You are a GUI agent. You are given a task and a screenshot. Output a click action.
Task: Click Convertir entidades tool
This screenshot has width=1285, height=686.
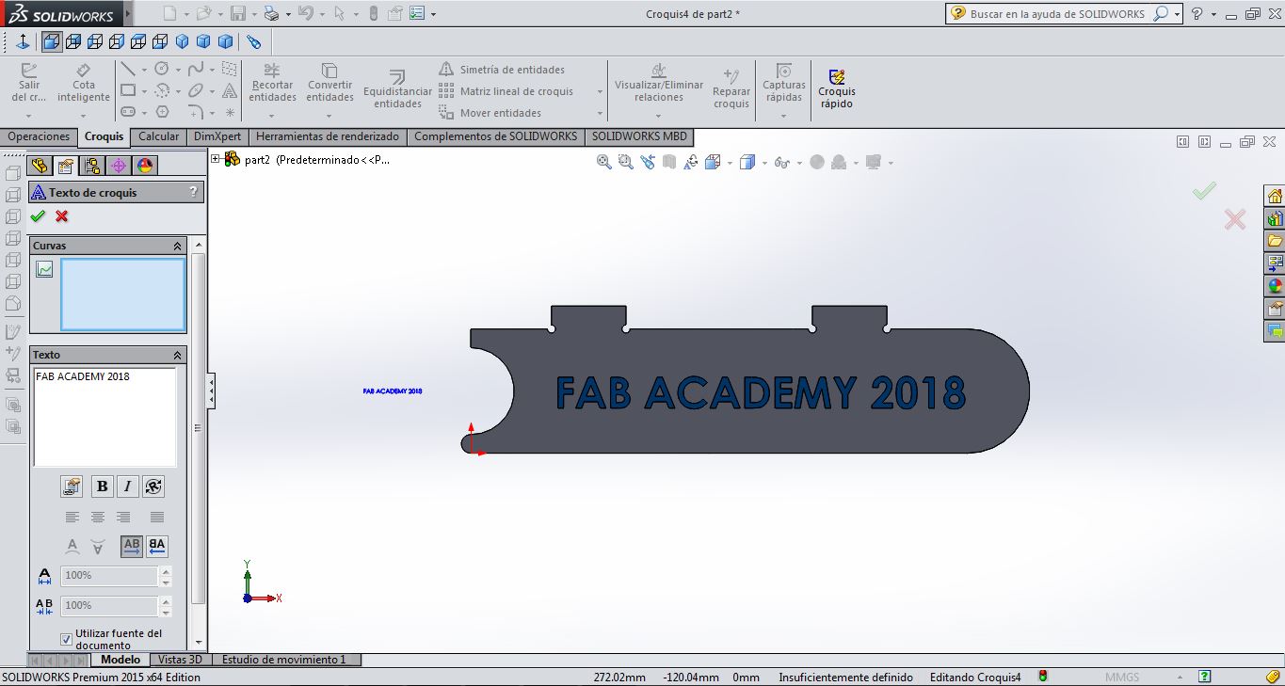pyautogui.click(x=329, y=83)
